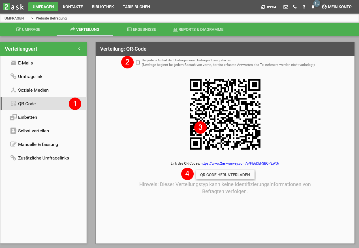Image resolution: width=359 pixels, height=248 pixels.
Task: Switch to the Ergebnisse tab
Action: coord(142,29)
